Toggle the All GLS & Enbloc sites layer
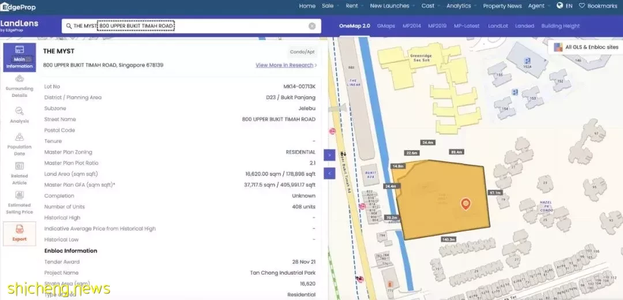The height and width of the screenshot is (300, 623). (x=586, y=47)
